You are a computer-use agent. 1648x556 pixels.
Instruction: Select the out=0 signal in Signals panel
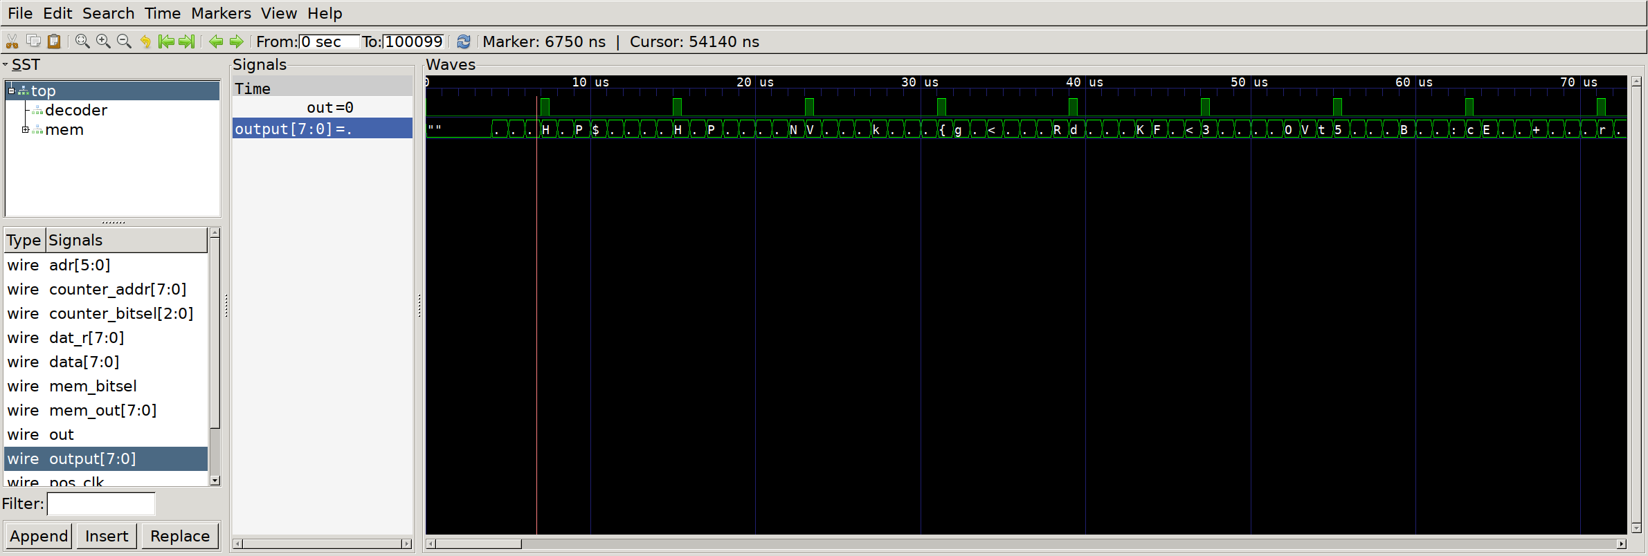coord(323,107)
